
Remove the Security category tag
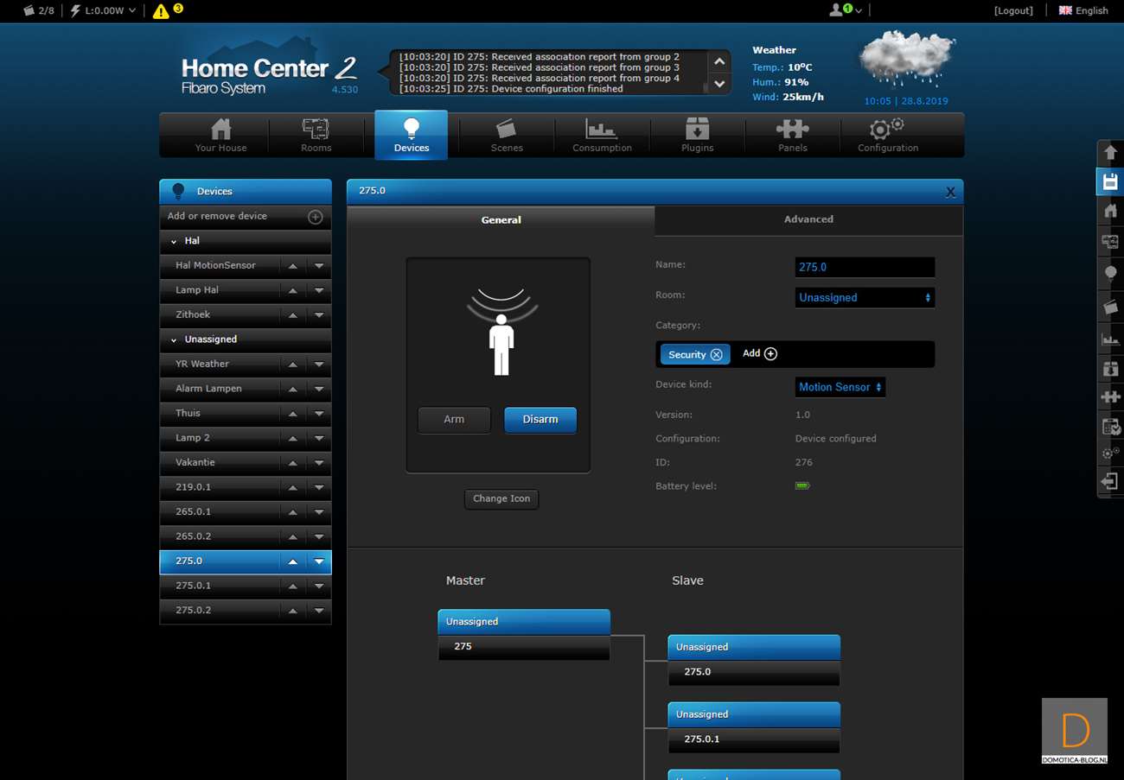716,355
